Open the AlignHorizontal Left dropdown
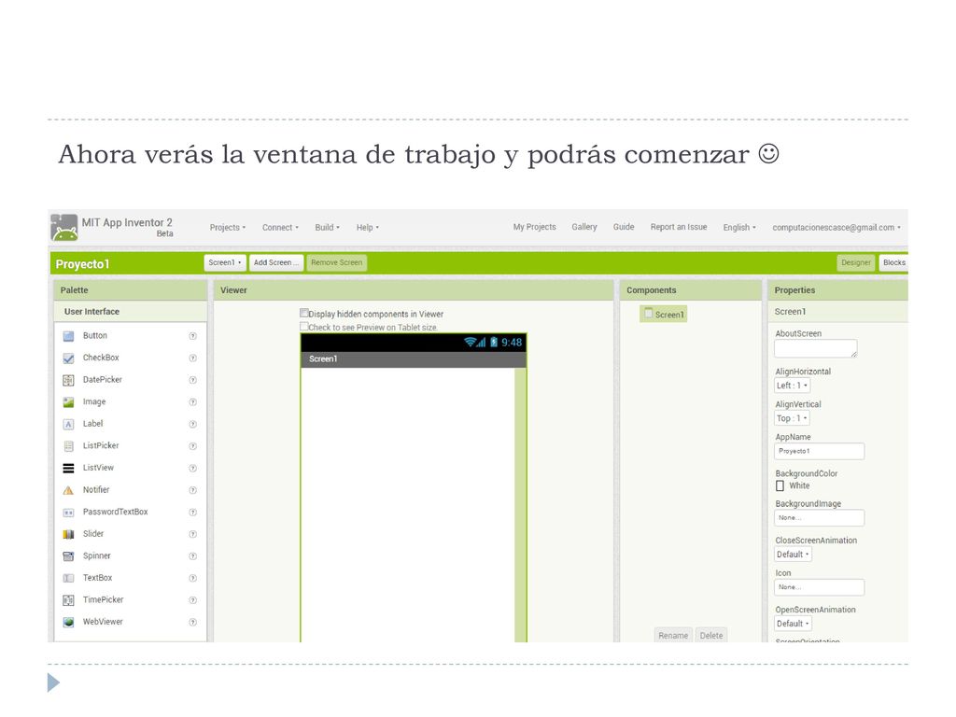Screen dimensions: 956x717 click(792, 386)
